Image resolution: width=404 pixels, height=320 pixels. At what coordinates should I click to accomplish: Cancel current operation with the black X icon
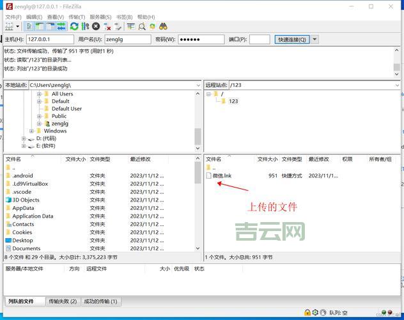96,26
